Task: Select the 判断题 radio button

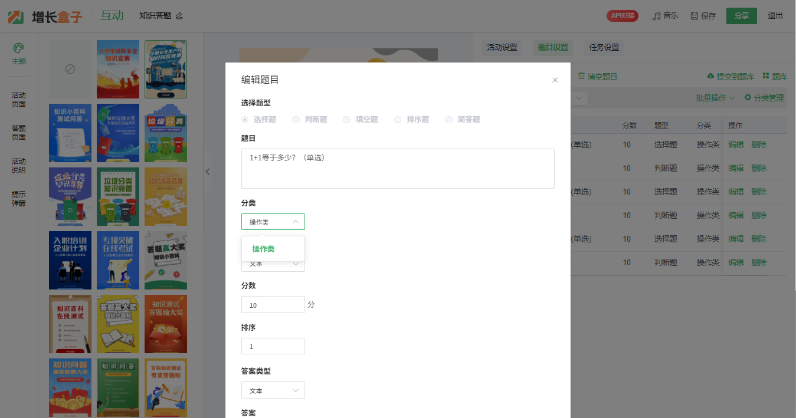Action: [296, 120]
